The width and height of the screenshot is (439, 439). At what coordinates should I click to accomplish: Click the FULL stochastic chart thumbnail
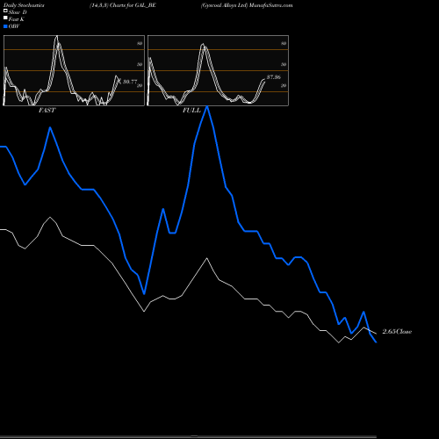coord(218,70)
